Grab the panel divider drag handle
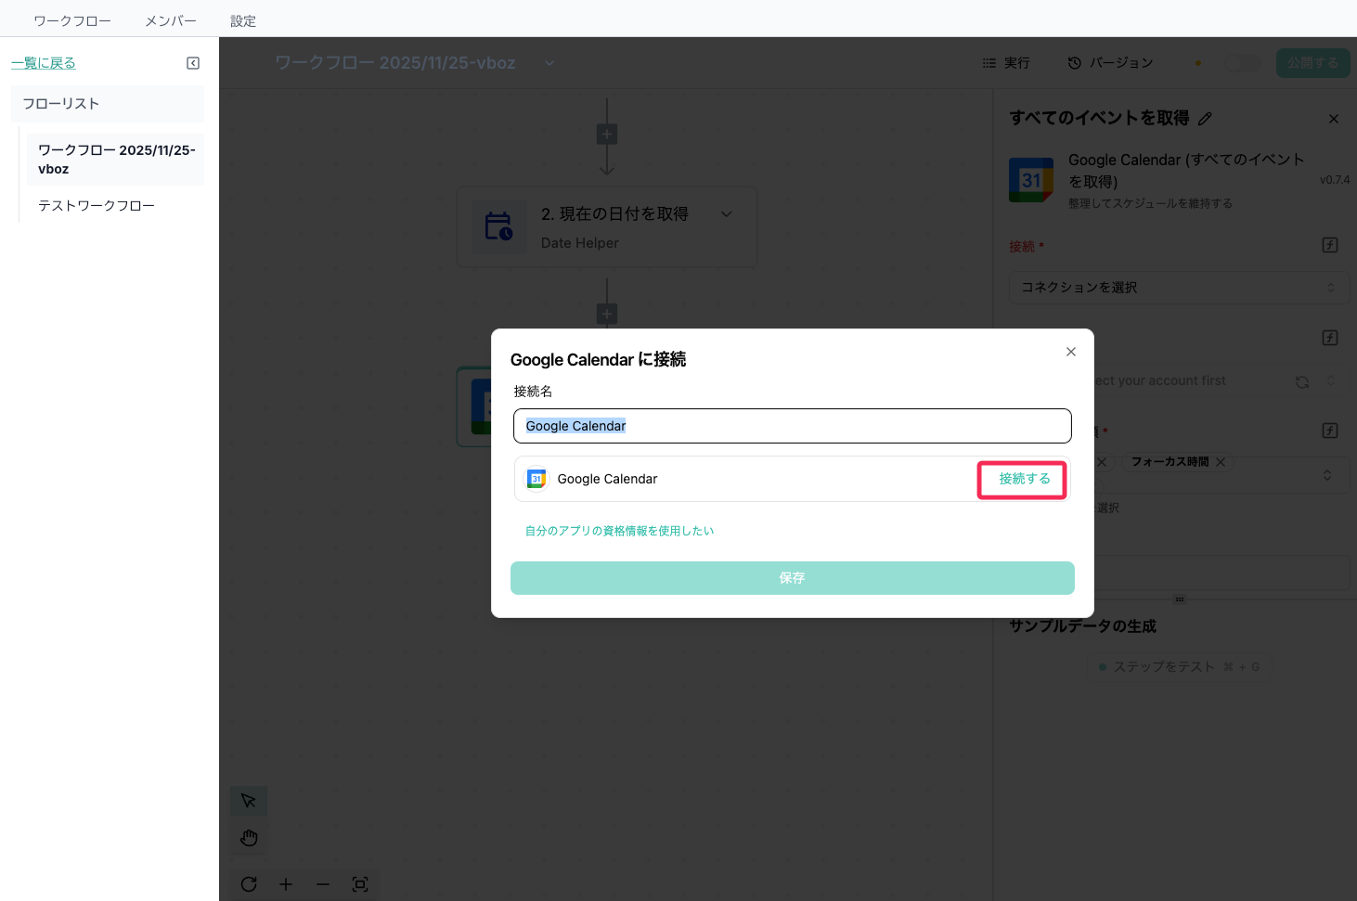The image size is (1357, 901). 1180,599
